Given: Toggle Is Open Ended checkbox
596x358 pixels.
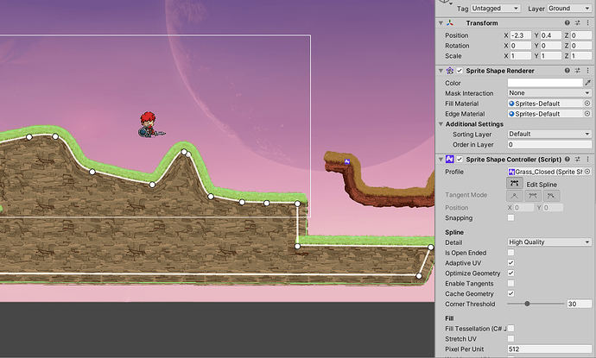Looking at the screenshot, I should tap(510, 253).
